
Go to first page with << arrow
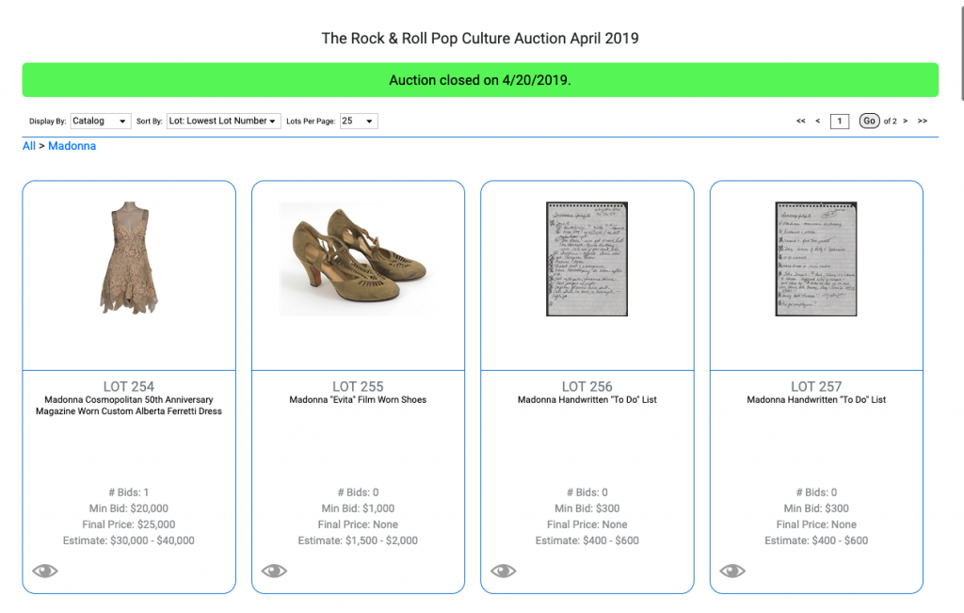click(800, 121)
